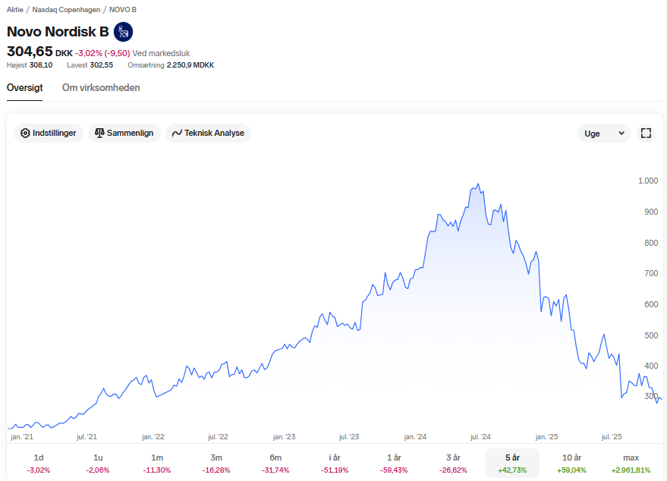The width and height of the screenshot is (667, 481).
Task: Select the 1u time range
Action: pos(98,463)
